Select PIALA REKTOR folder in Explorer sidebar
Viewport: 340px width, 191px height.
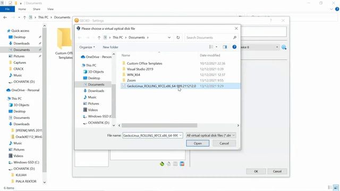23,181
